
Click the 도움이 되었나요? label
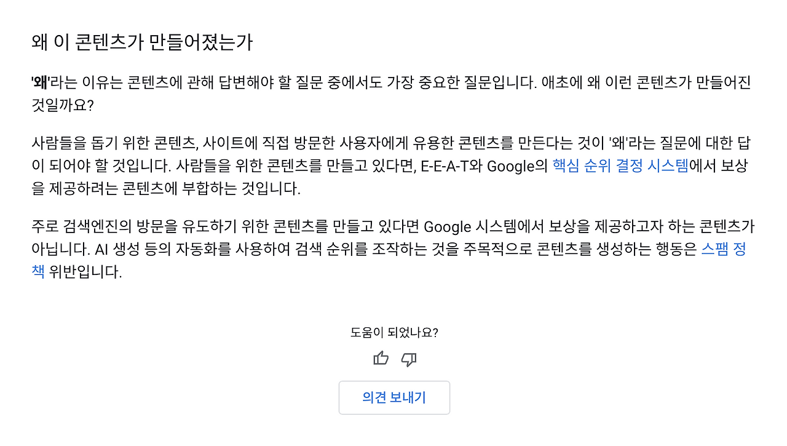click(394, 333)
